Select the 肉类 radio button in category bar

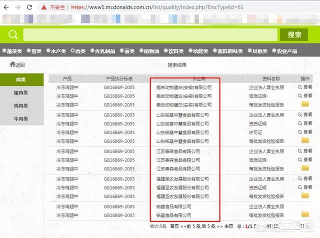[72, 50]
